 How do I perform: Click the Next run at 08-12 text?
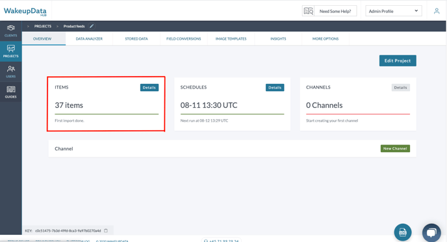coord(204,121)
